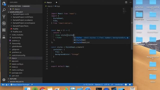Open metro.config.js in the explorer

tap(17, 70)
